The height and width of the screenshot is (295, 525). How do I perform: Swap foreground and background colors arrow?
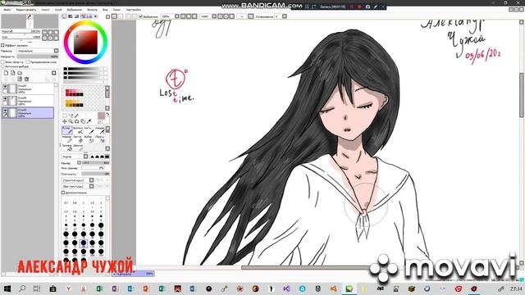pyautogui.click(x=107, y=115)
